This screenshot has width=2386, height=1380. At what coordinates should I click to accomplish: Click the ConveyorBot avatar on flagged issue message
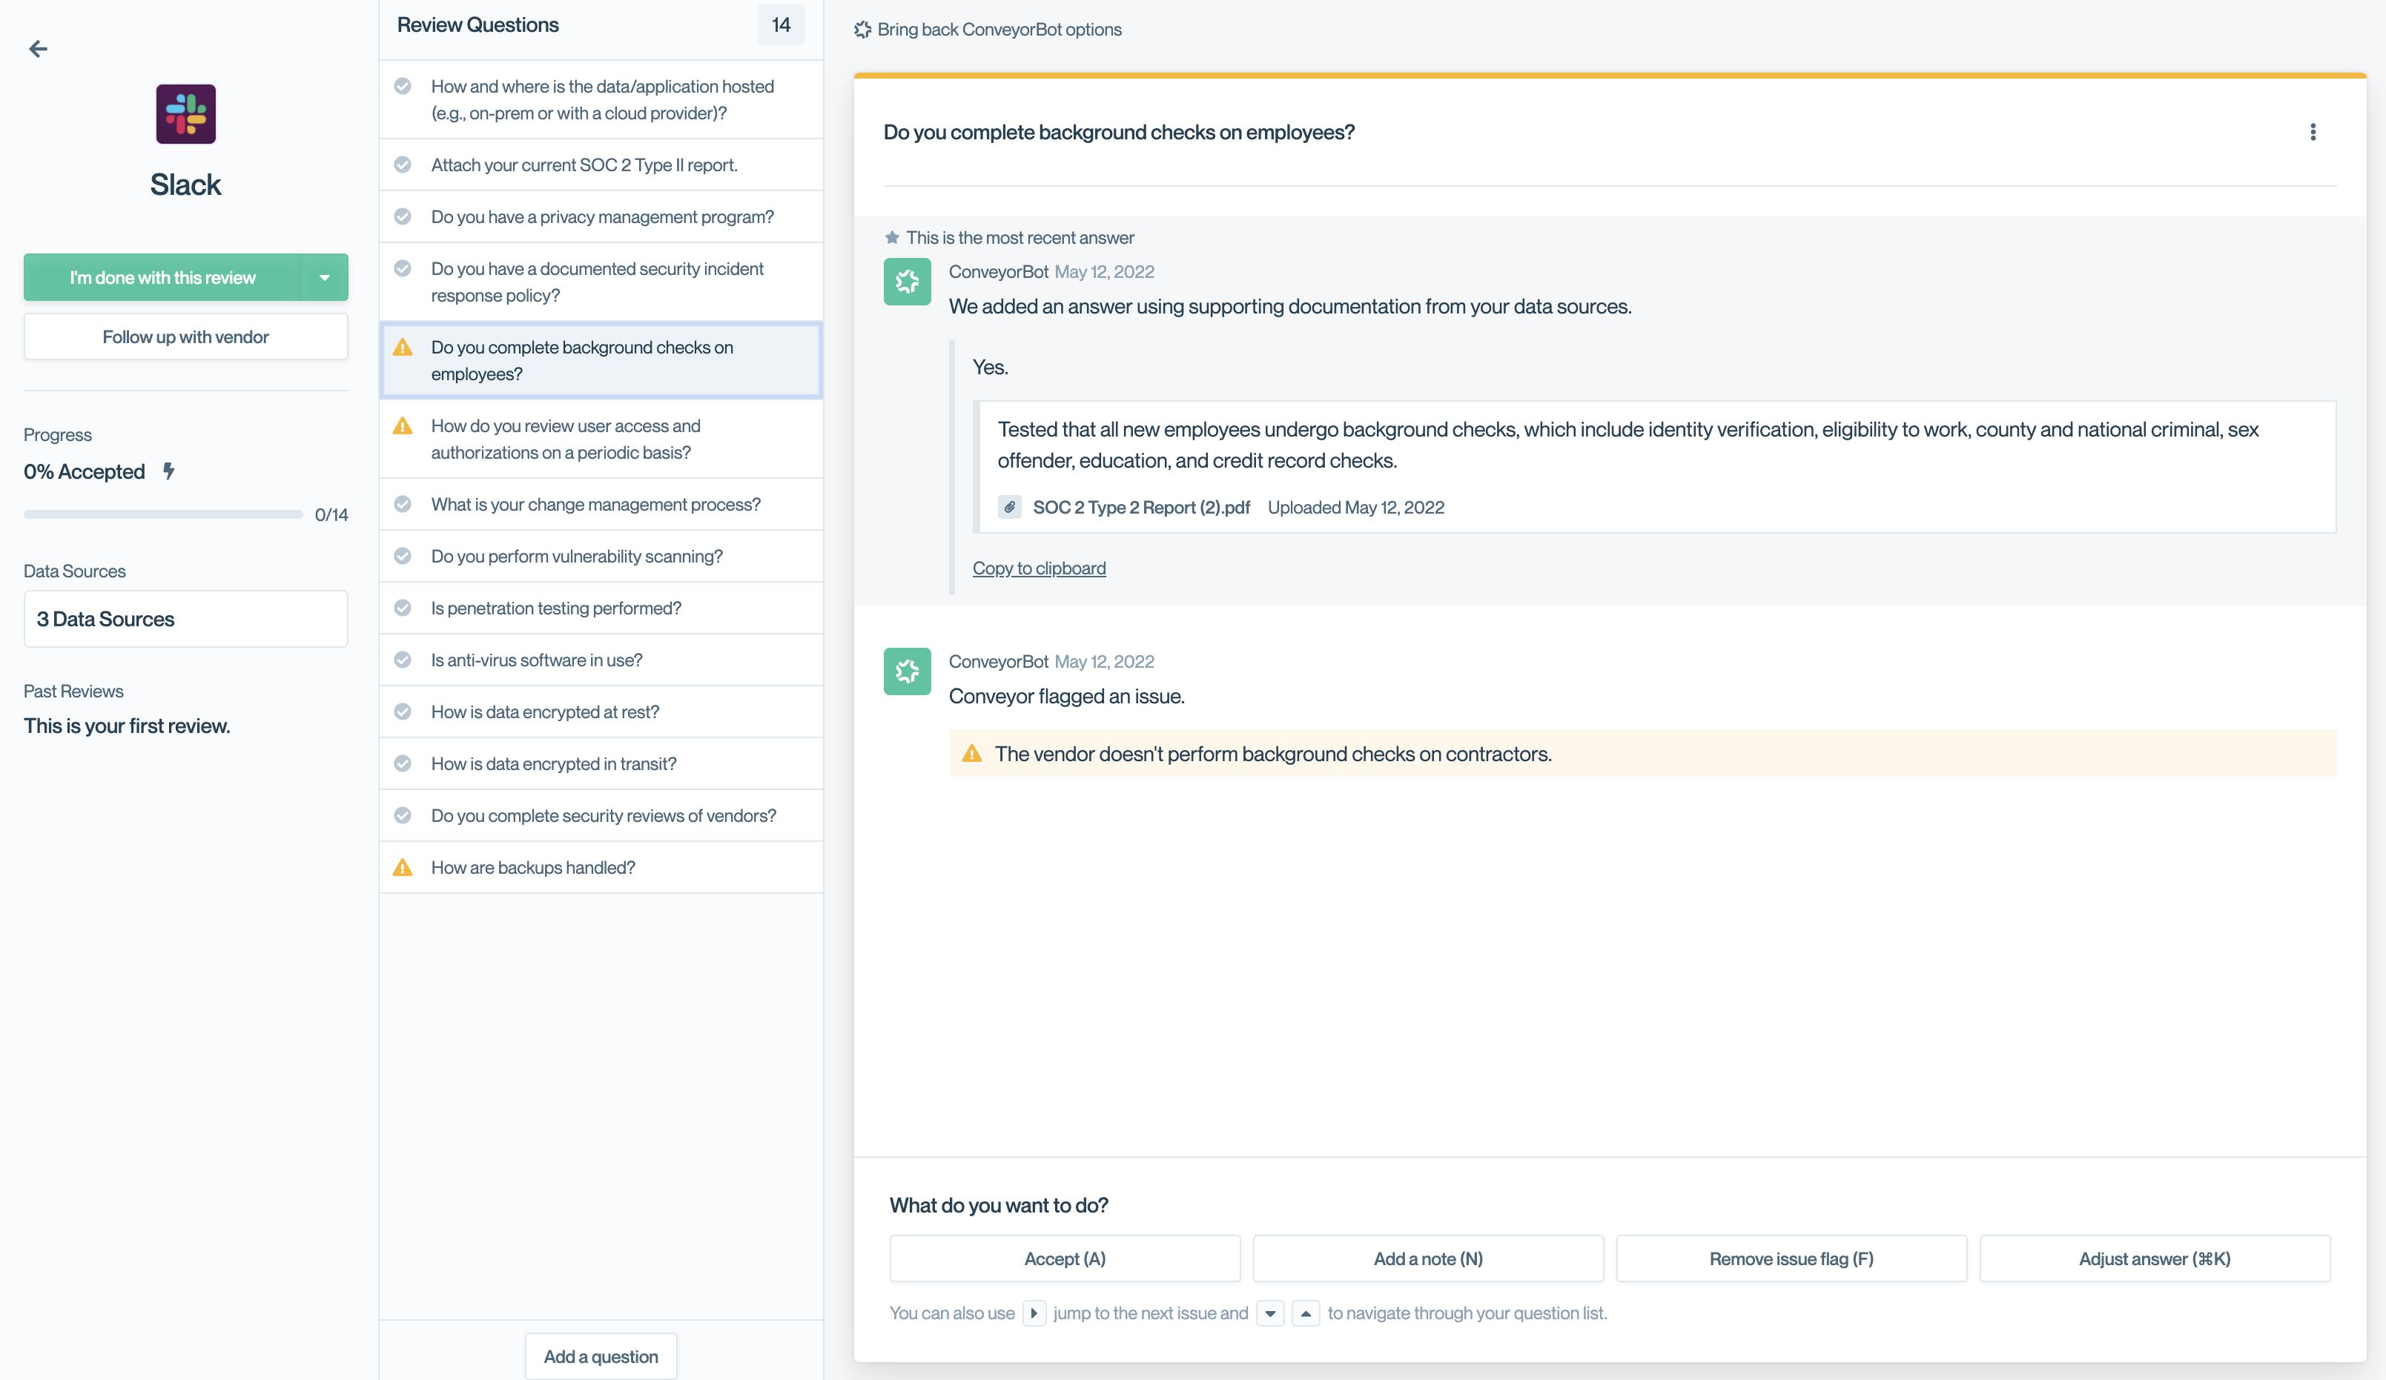pyautogui.click(x=907, y=671)
